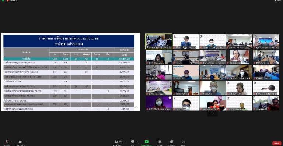Open the Reactions menu
This screenshot has width=283, height=146.
tap(171, 143)
